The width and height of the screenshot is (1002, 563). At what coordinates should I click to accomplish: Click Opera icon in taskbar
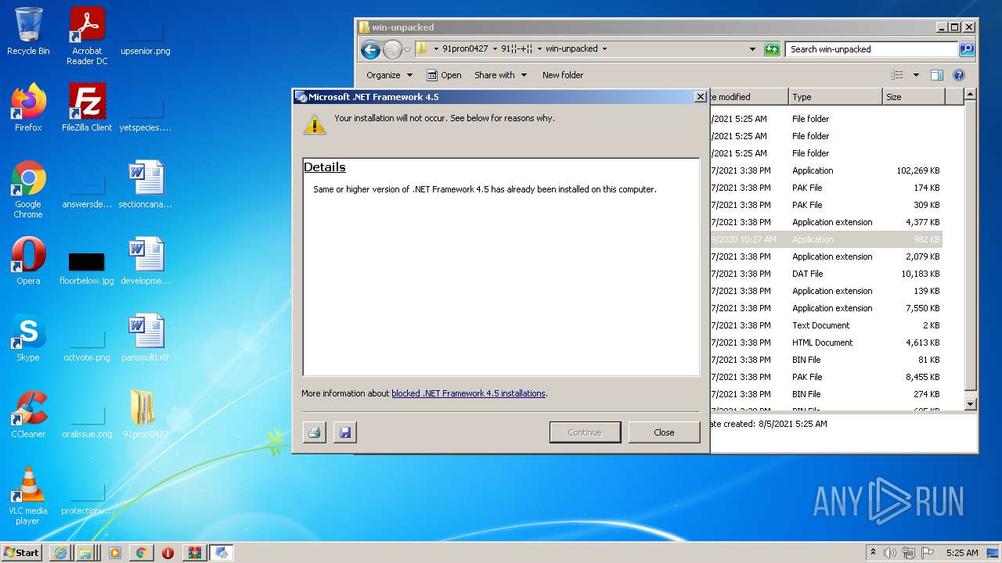tap(168, 553)
